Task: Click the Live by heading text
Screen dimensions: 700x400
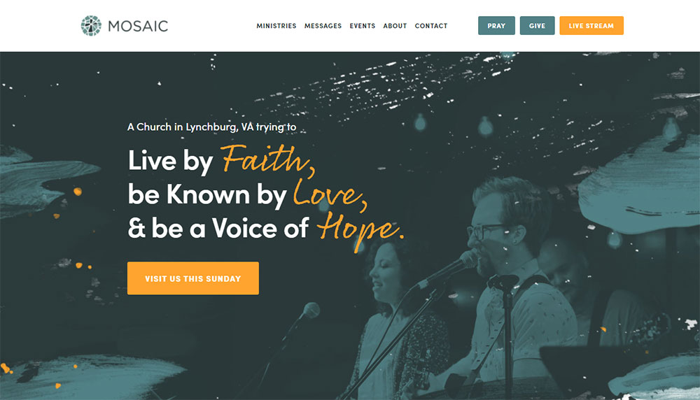Action: click(171, 160)
